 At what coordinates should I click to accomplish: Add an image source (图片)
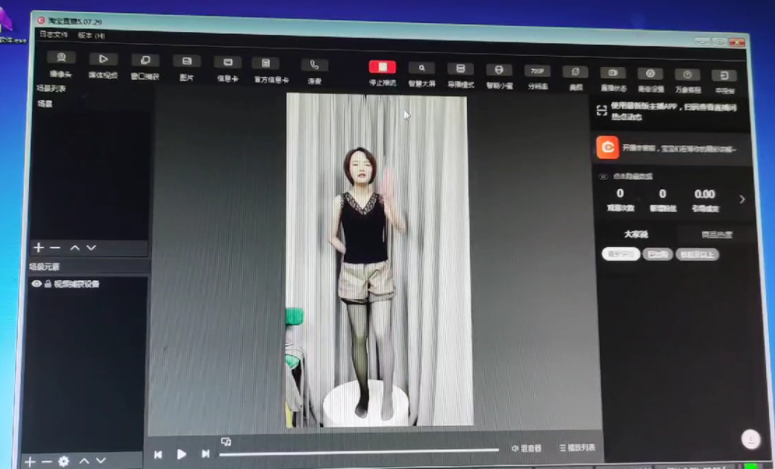tap(186, 62)
